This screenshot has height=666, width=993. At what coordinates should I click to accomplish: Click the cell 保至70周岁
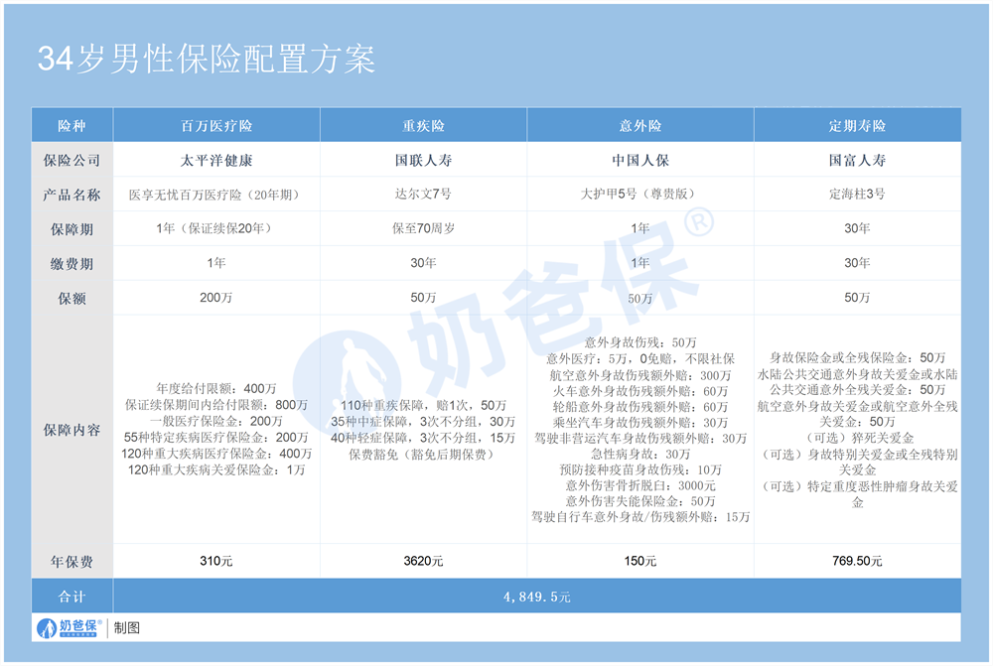[424, 228]
